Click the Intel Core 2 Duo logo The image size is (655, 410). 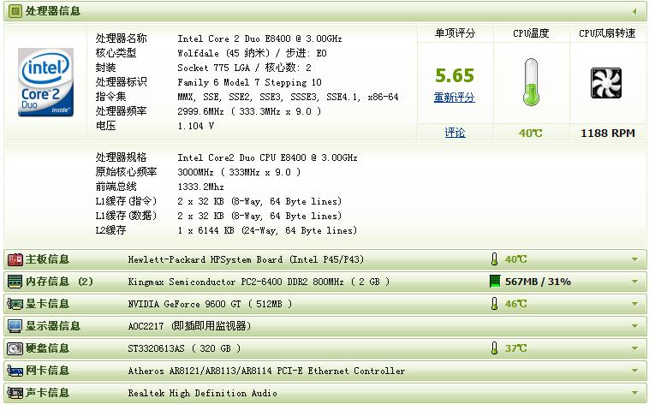click(46, 82)
